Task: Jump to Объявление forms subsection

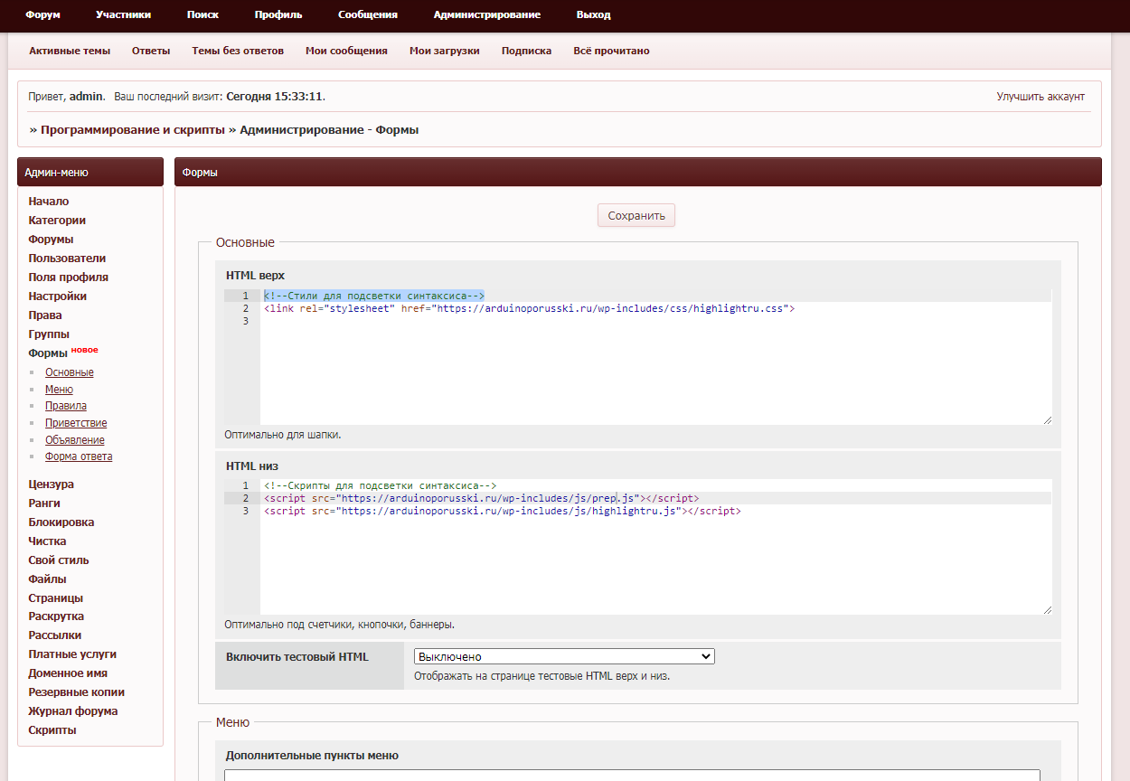Action: coord(75,440)
